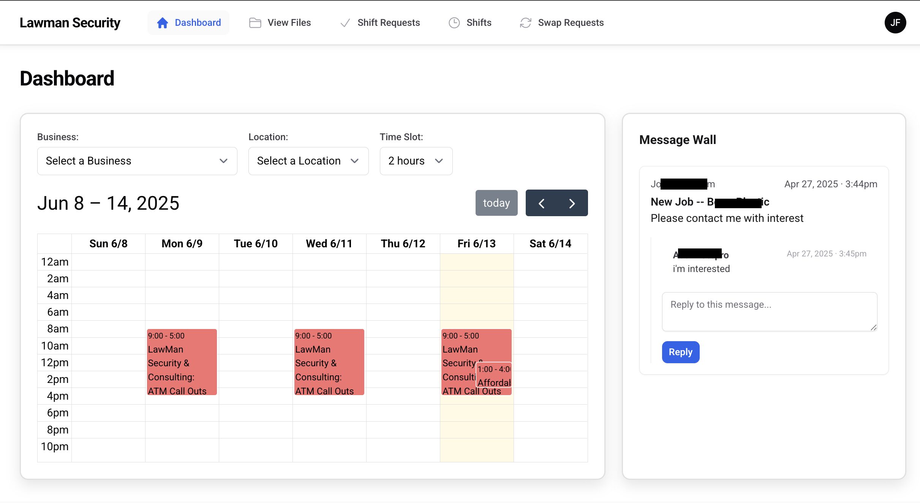The height and width of the screenshot is (503, 920).
Task: Go to previous week with left arrow
Action: click(x=541, y=203)
